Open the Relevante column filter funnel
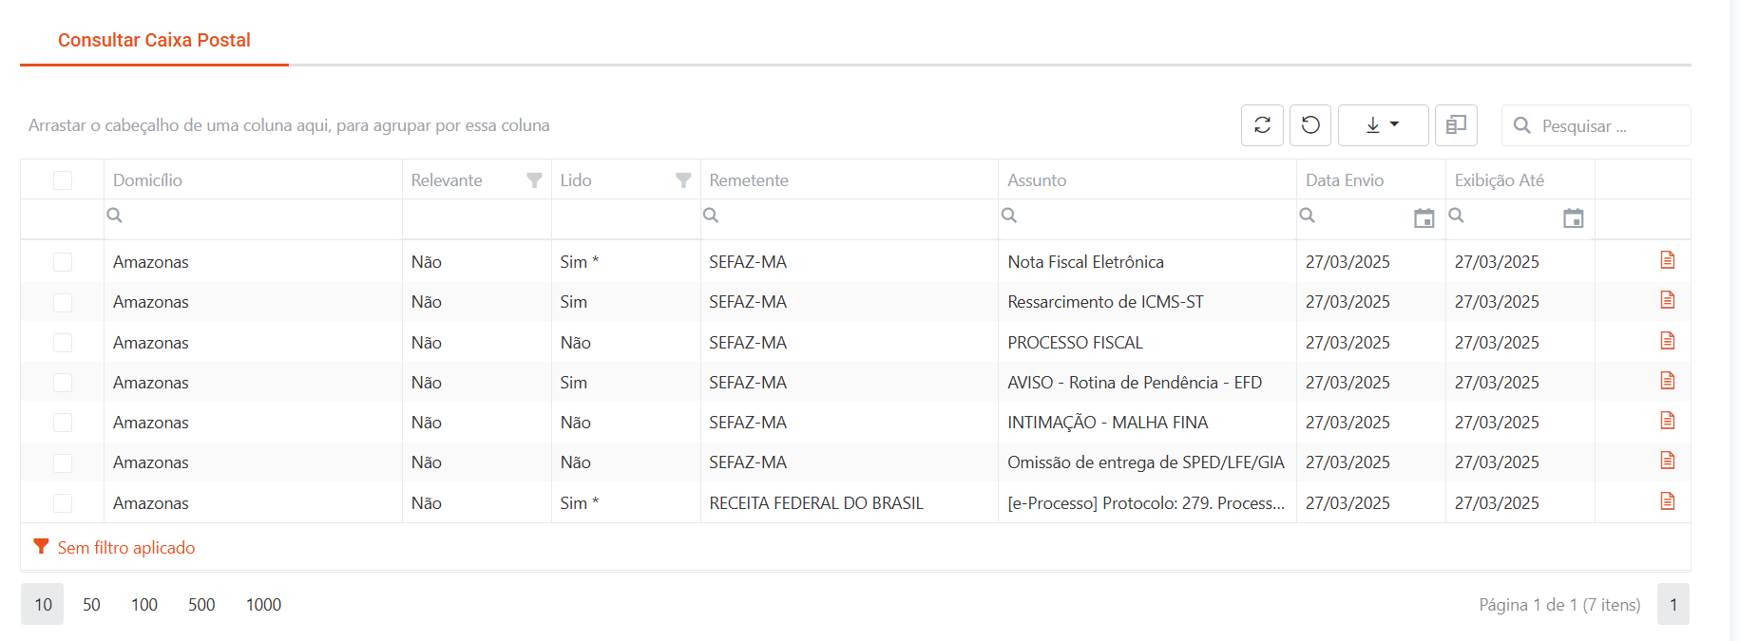This screenshot has width=1739, height=641. point(534,180)
